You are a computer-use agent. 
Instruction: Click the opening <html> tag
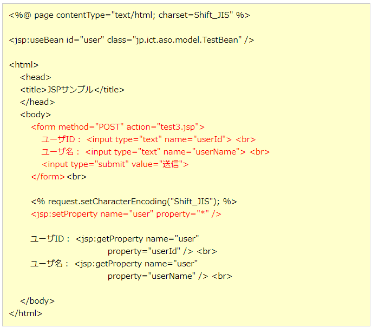[24, 65]
